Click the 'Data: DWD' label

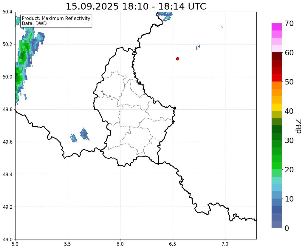coord(34,24)
